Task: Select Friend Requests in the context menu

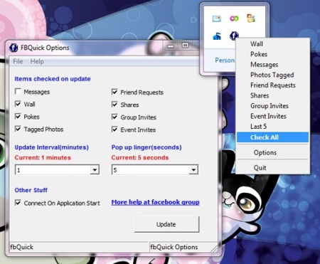Action: [x=272, y=85]
